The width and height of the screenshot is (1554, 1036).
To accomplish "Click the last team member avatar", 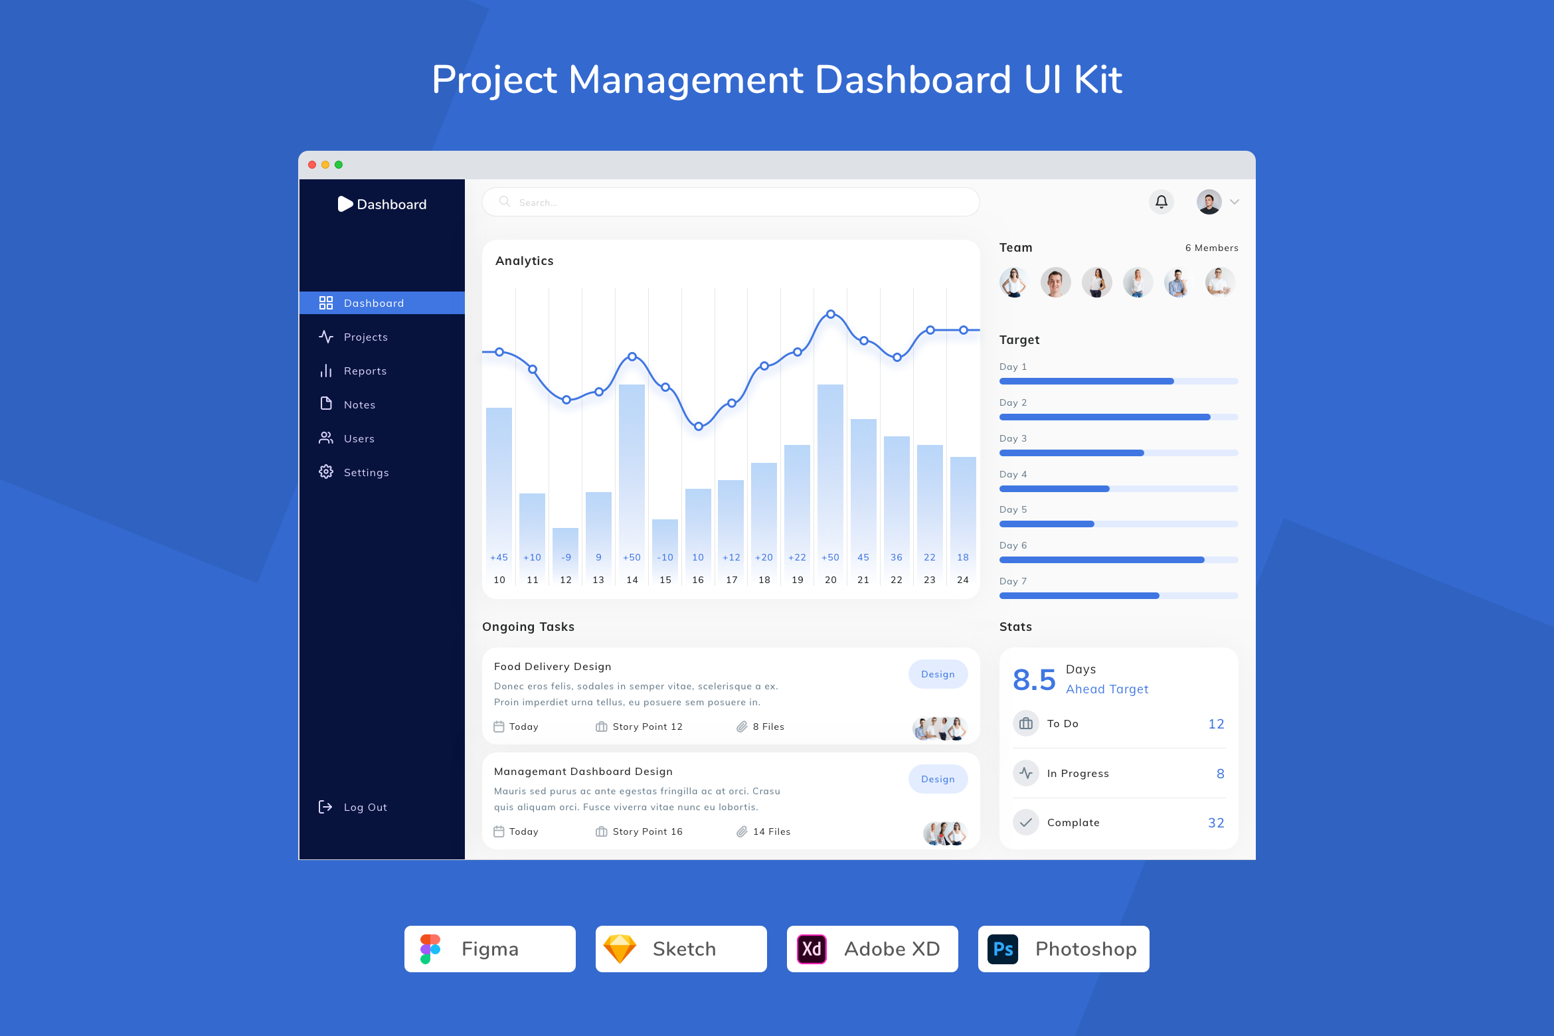I will (x=1219, y=282).
